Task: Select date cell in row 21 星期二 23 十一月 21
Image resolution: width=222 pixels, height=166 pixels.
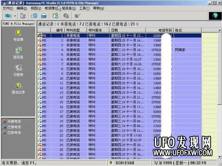Action: point(127,131)
